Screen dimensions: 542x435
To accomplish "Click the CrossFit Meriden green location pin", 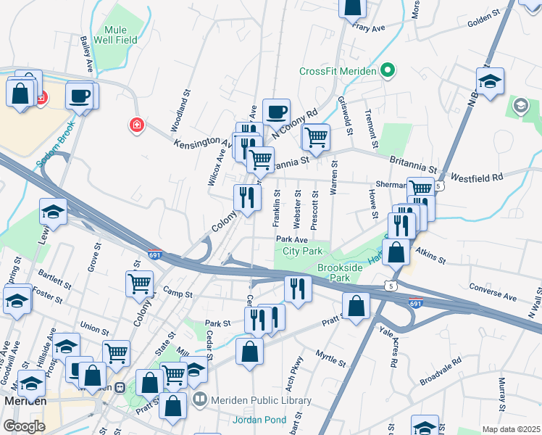I will pyautogui.click(x=388, y=70).
